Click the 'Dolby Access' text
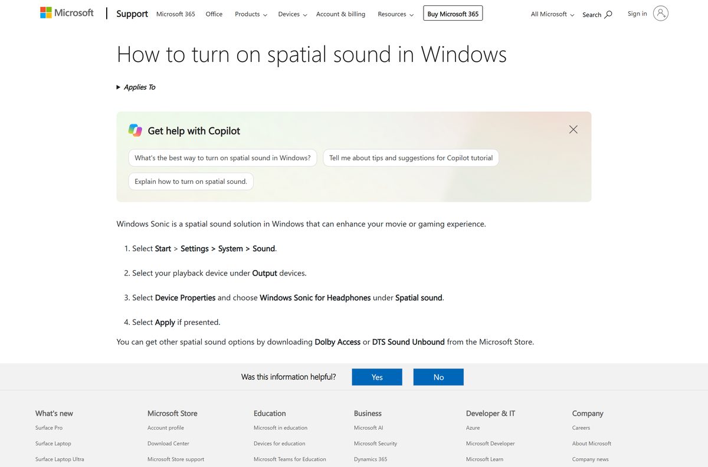 click(x=337, y=342)
